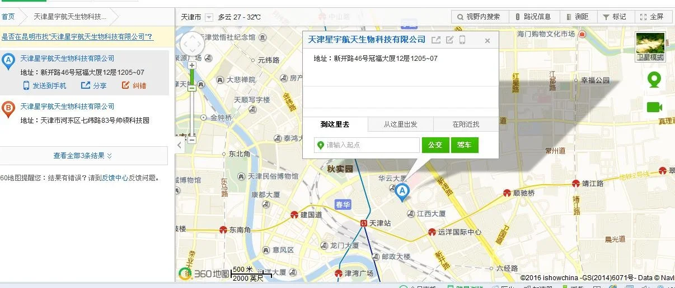Click the 幸福公园 park label

596,80
